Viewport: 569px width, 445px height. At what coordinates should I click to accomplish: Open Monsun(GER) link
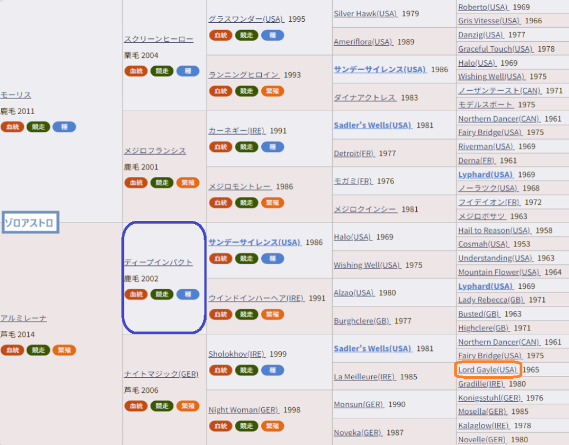[x=359, y=405]
